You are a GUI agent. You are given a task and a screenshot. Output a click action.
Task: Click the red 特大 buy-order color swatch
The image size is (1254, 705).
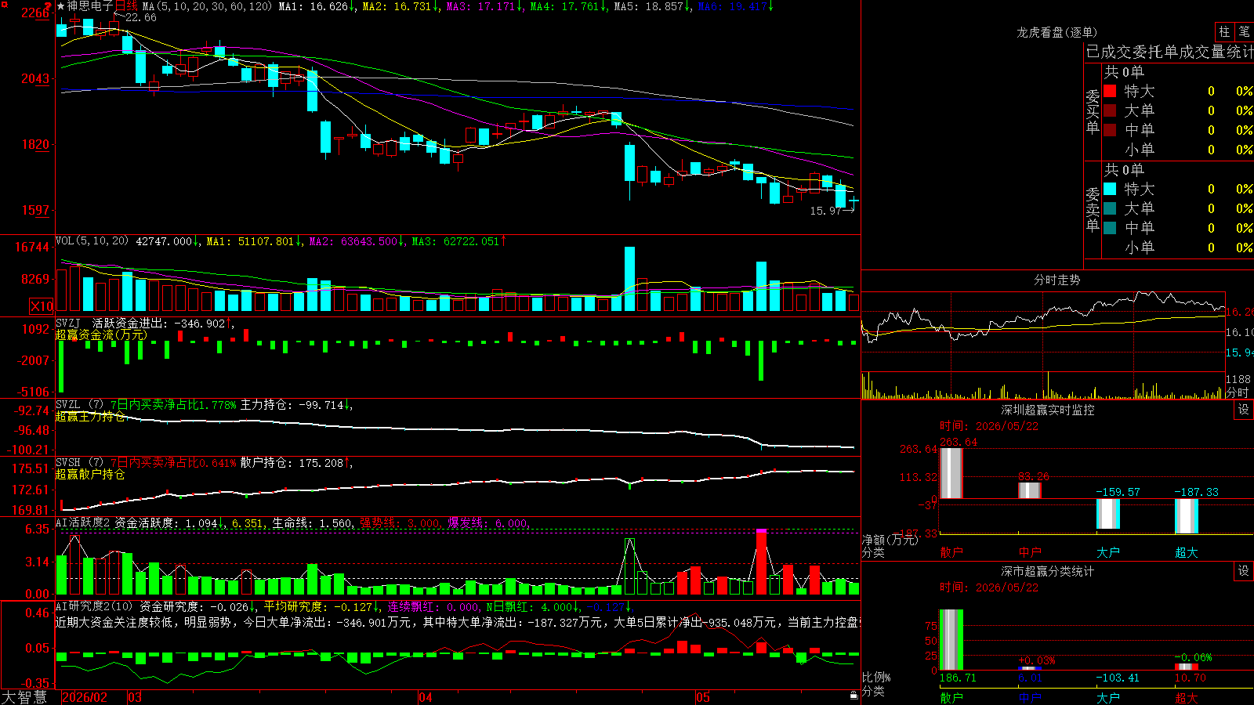pyautogui.click(x=1110, y=91)
